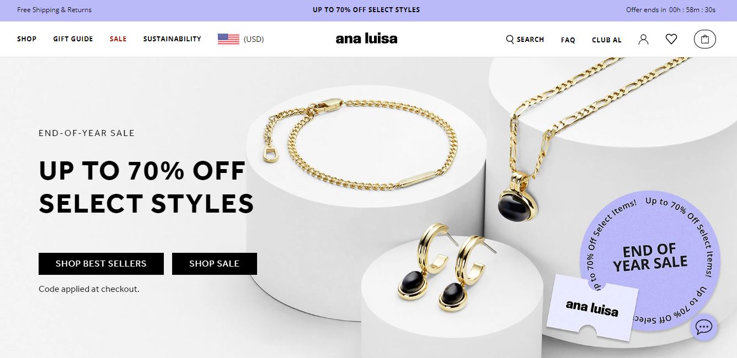Open the wishlist heart icon

point(671,39)
